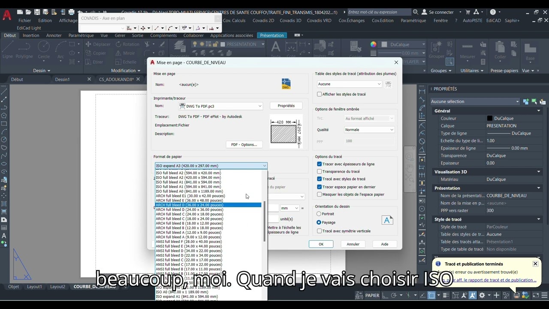The height and width of the screenshot is (309, 549).
Task: Collapse the Général section in Properties
Action: click(539, 111)
